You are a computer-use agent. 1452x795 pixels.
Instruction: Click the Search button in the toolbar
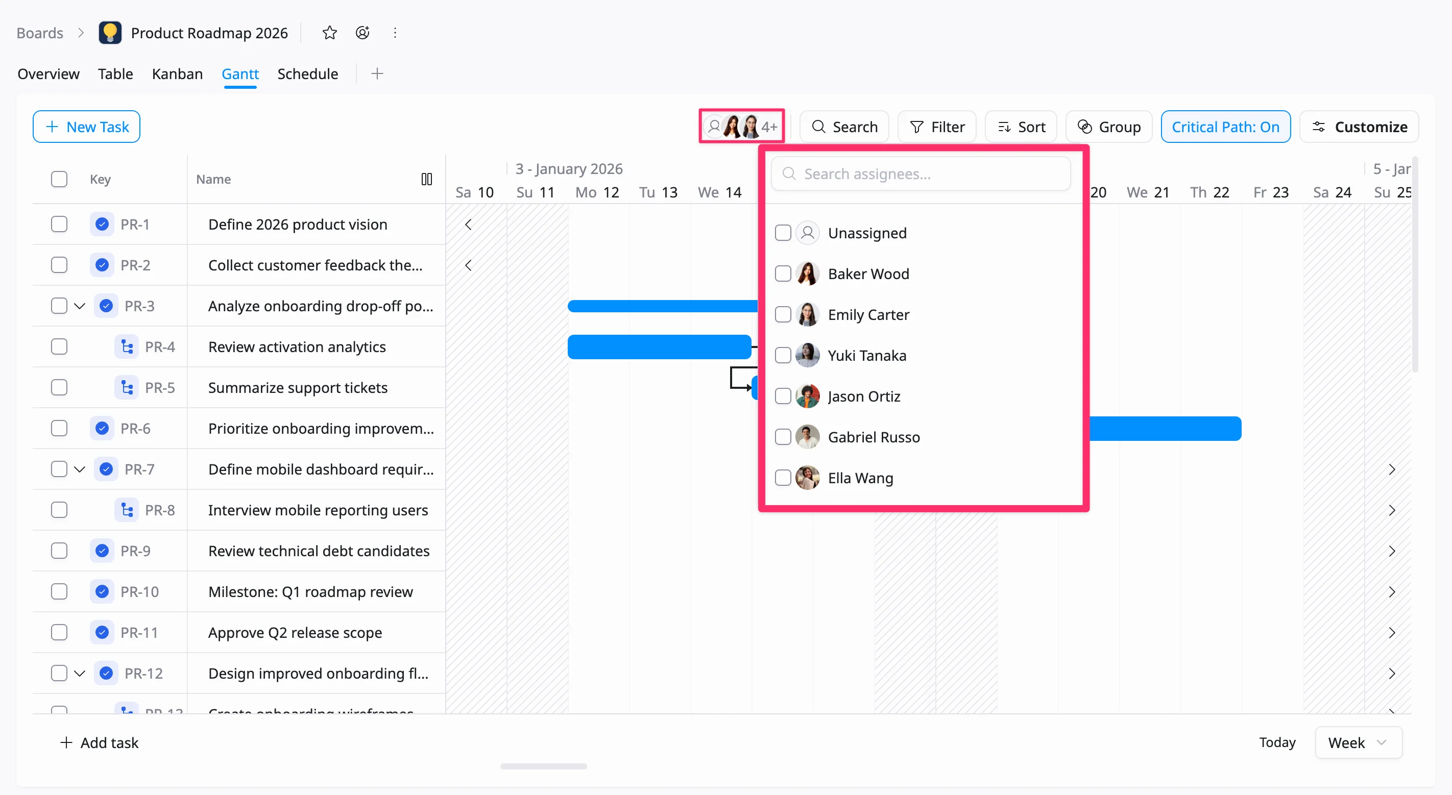[x=844, y=127]
